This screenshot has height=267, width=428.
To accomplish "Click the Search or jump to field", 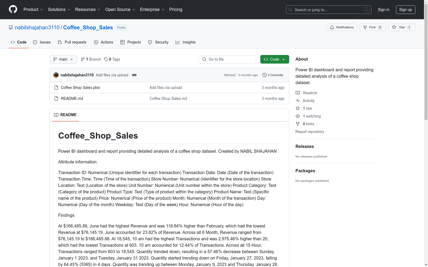I will coord(329,10).
